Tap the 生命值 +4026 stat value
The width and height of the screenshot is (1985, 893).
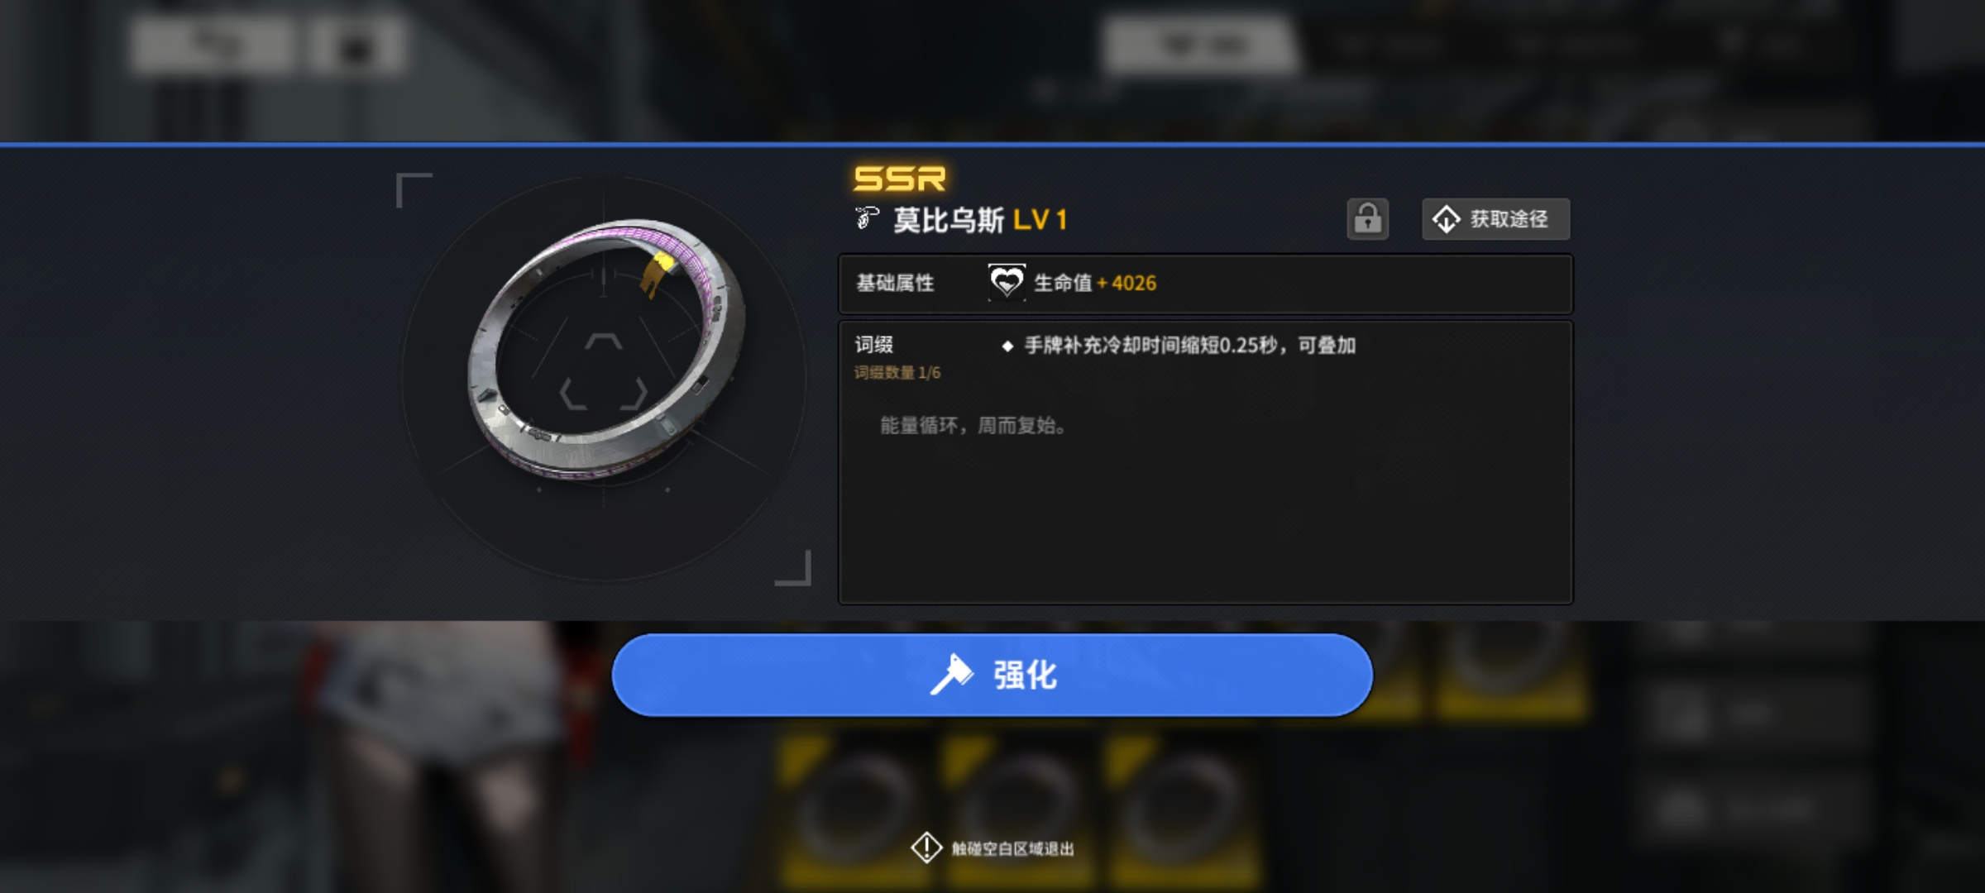pos(1095,283)
